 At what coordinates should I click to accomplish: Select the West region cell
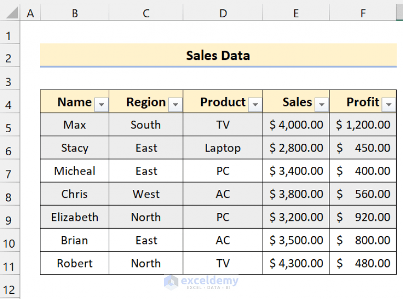[x=146, y=194]
